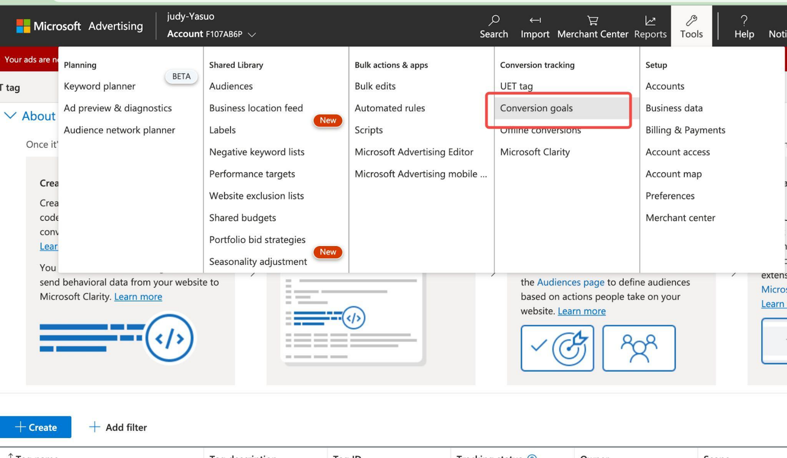Open Bulk edits
787x458 pixels.
pos(375,86)
